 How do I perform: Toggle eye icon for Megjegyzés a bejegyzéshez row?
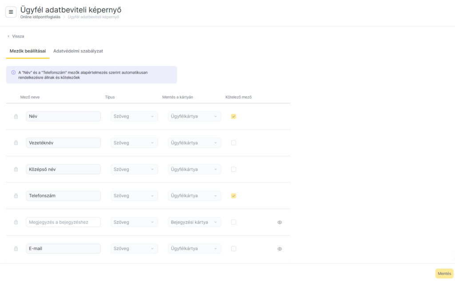tap(279, 222)
